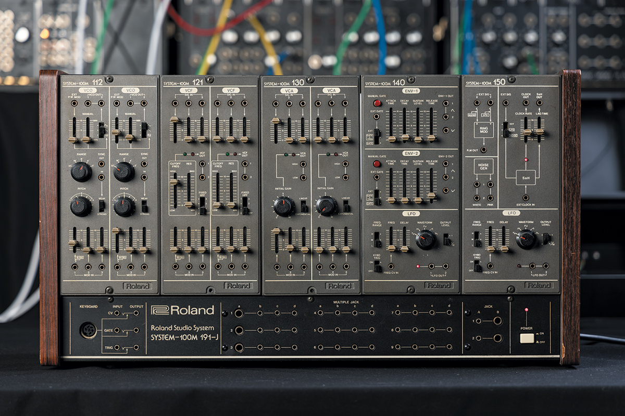
Task: Flip the right VCO Weak/Strong sync switch
Action: 144,206
